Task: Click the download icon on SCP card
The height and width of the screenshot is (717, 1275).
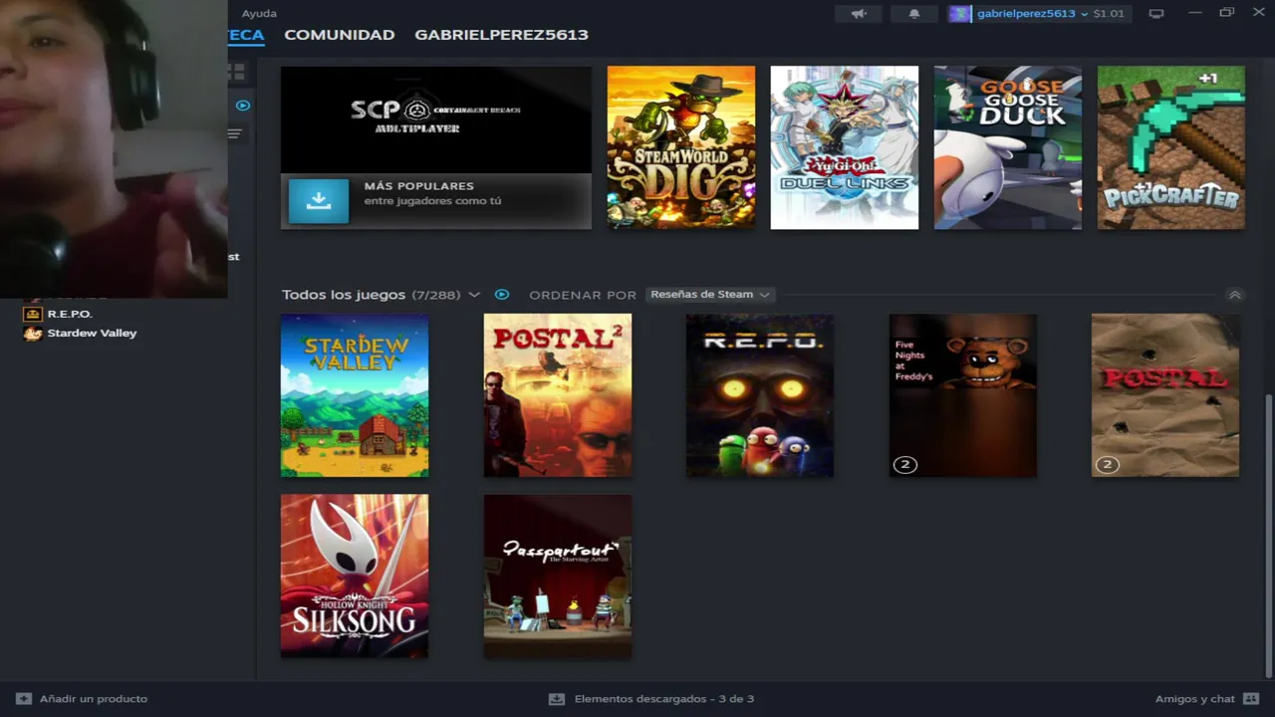Action: [x=319, y=200]
